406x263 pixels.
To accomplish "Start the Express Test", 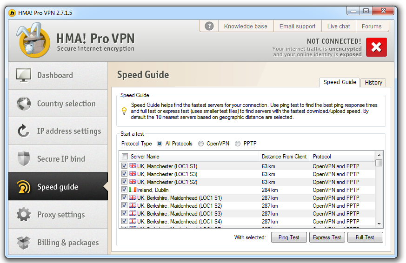I will pyautogui.click(x=327, y=237).
